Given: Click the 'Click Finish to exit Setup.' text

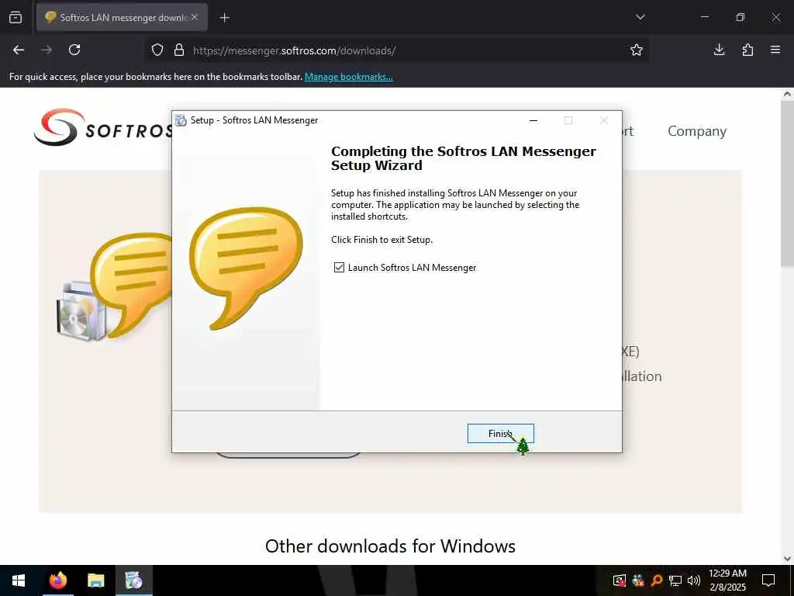Looking at the screenshot, I should point(381,240).
